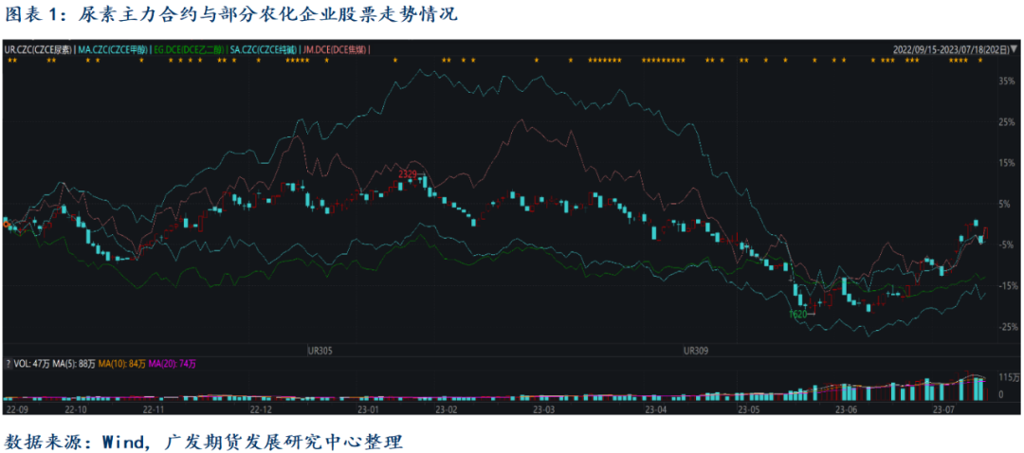
Task: Click the 23-02 date axis label
Action: click(x=446, y=409)
